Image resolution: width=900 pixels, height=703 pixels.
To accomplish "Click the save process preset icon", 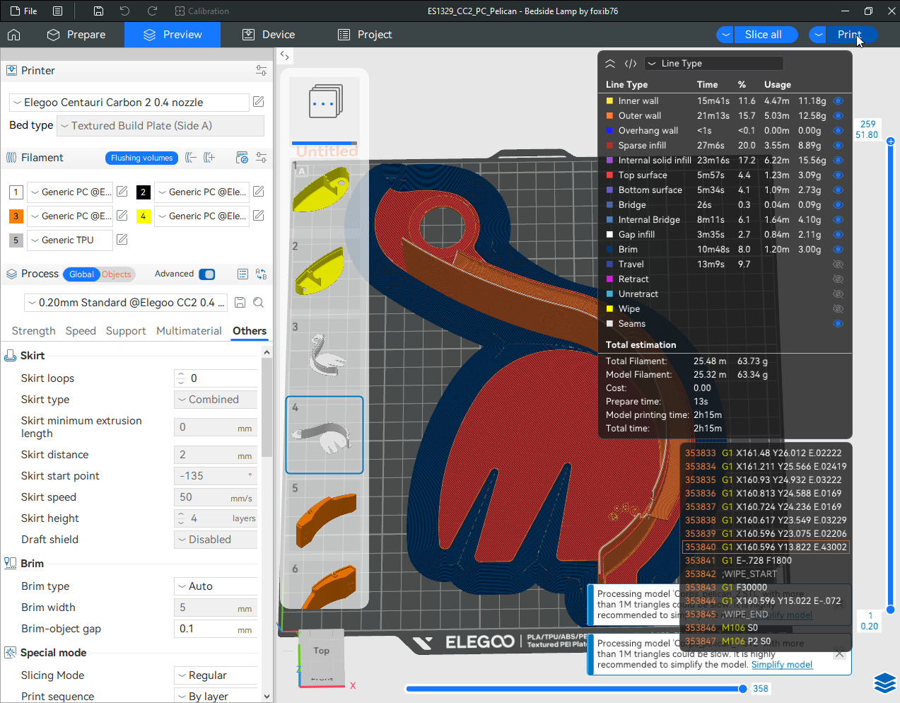I will (240, 303).
